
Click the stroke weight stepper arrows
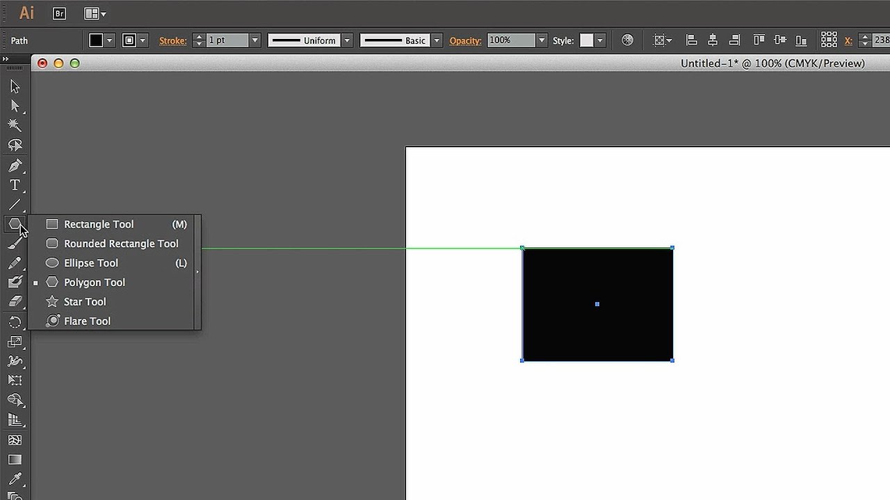(199, 40)
